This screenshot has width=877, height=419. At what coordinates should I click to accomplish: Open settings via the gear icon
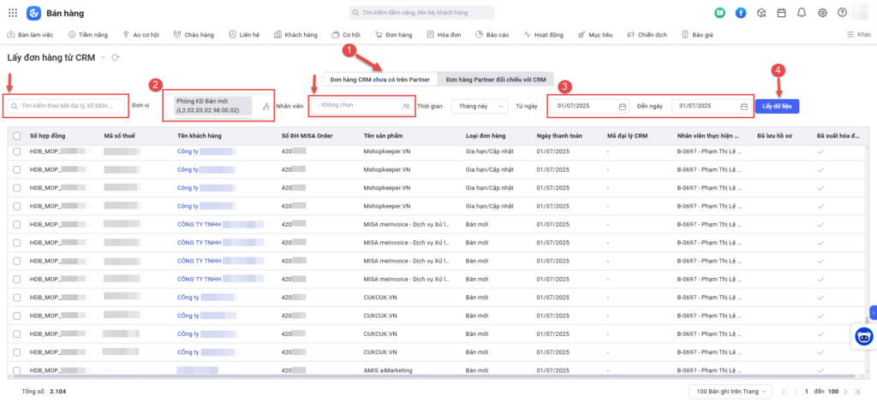point(822,13)
